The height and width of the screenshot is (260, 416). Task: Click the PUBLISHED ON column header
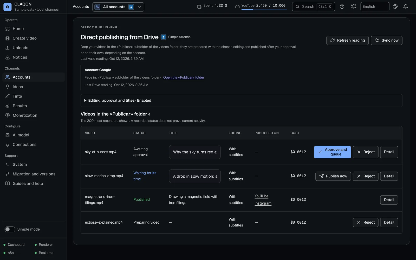click(x=266, y=133)
